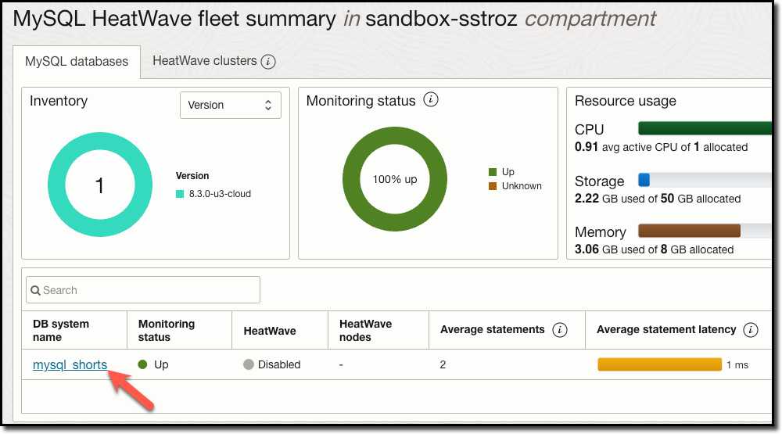782x434 pixels.
Task: Focus the Search input field
Action: point(143,290)
